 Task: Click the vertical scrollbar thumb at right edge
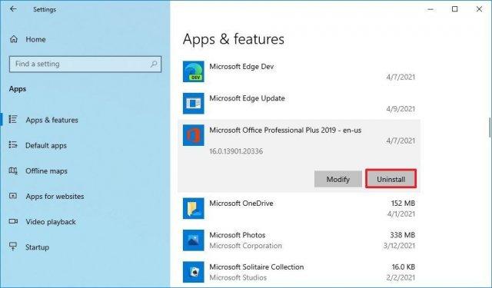489,127
